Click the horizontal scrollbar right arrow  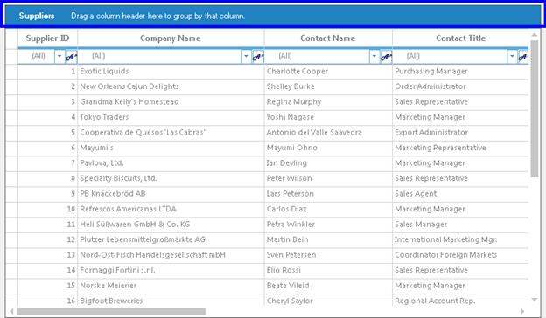click(522, 311)
